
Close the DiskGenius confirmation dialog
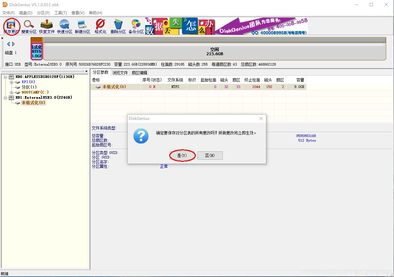tap(261, 119)
